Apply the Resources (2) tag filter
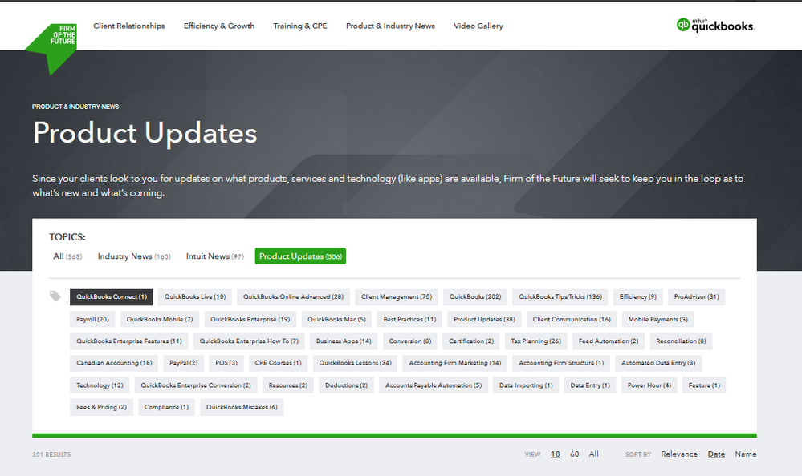Screen dimensions: 802x476 (x=288, y=385)
